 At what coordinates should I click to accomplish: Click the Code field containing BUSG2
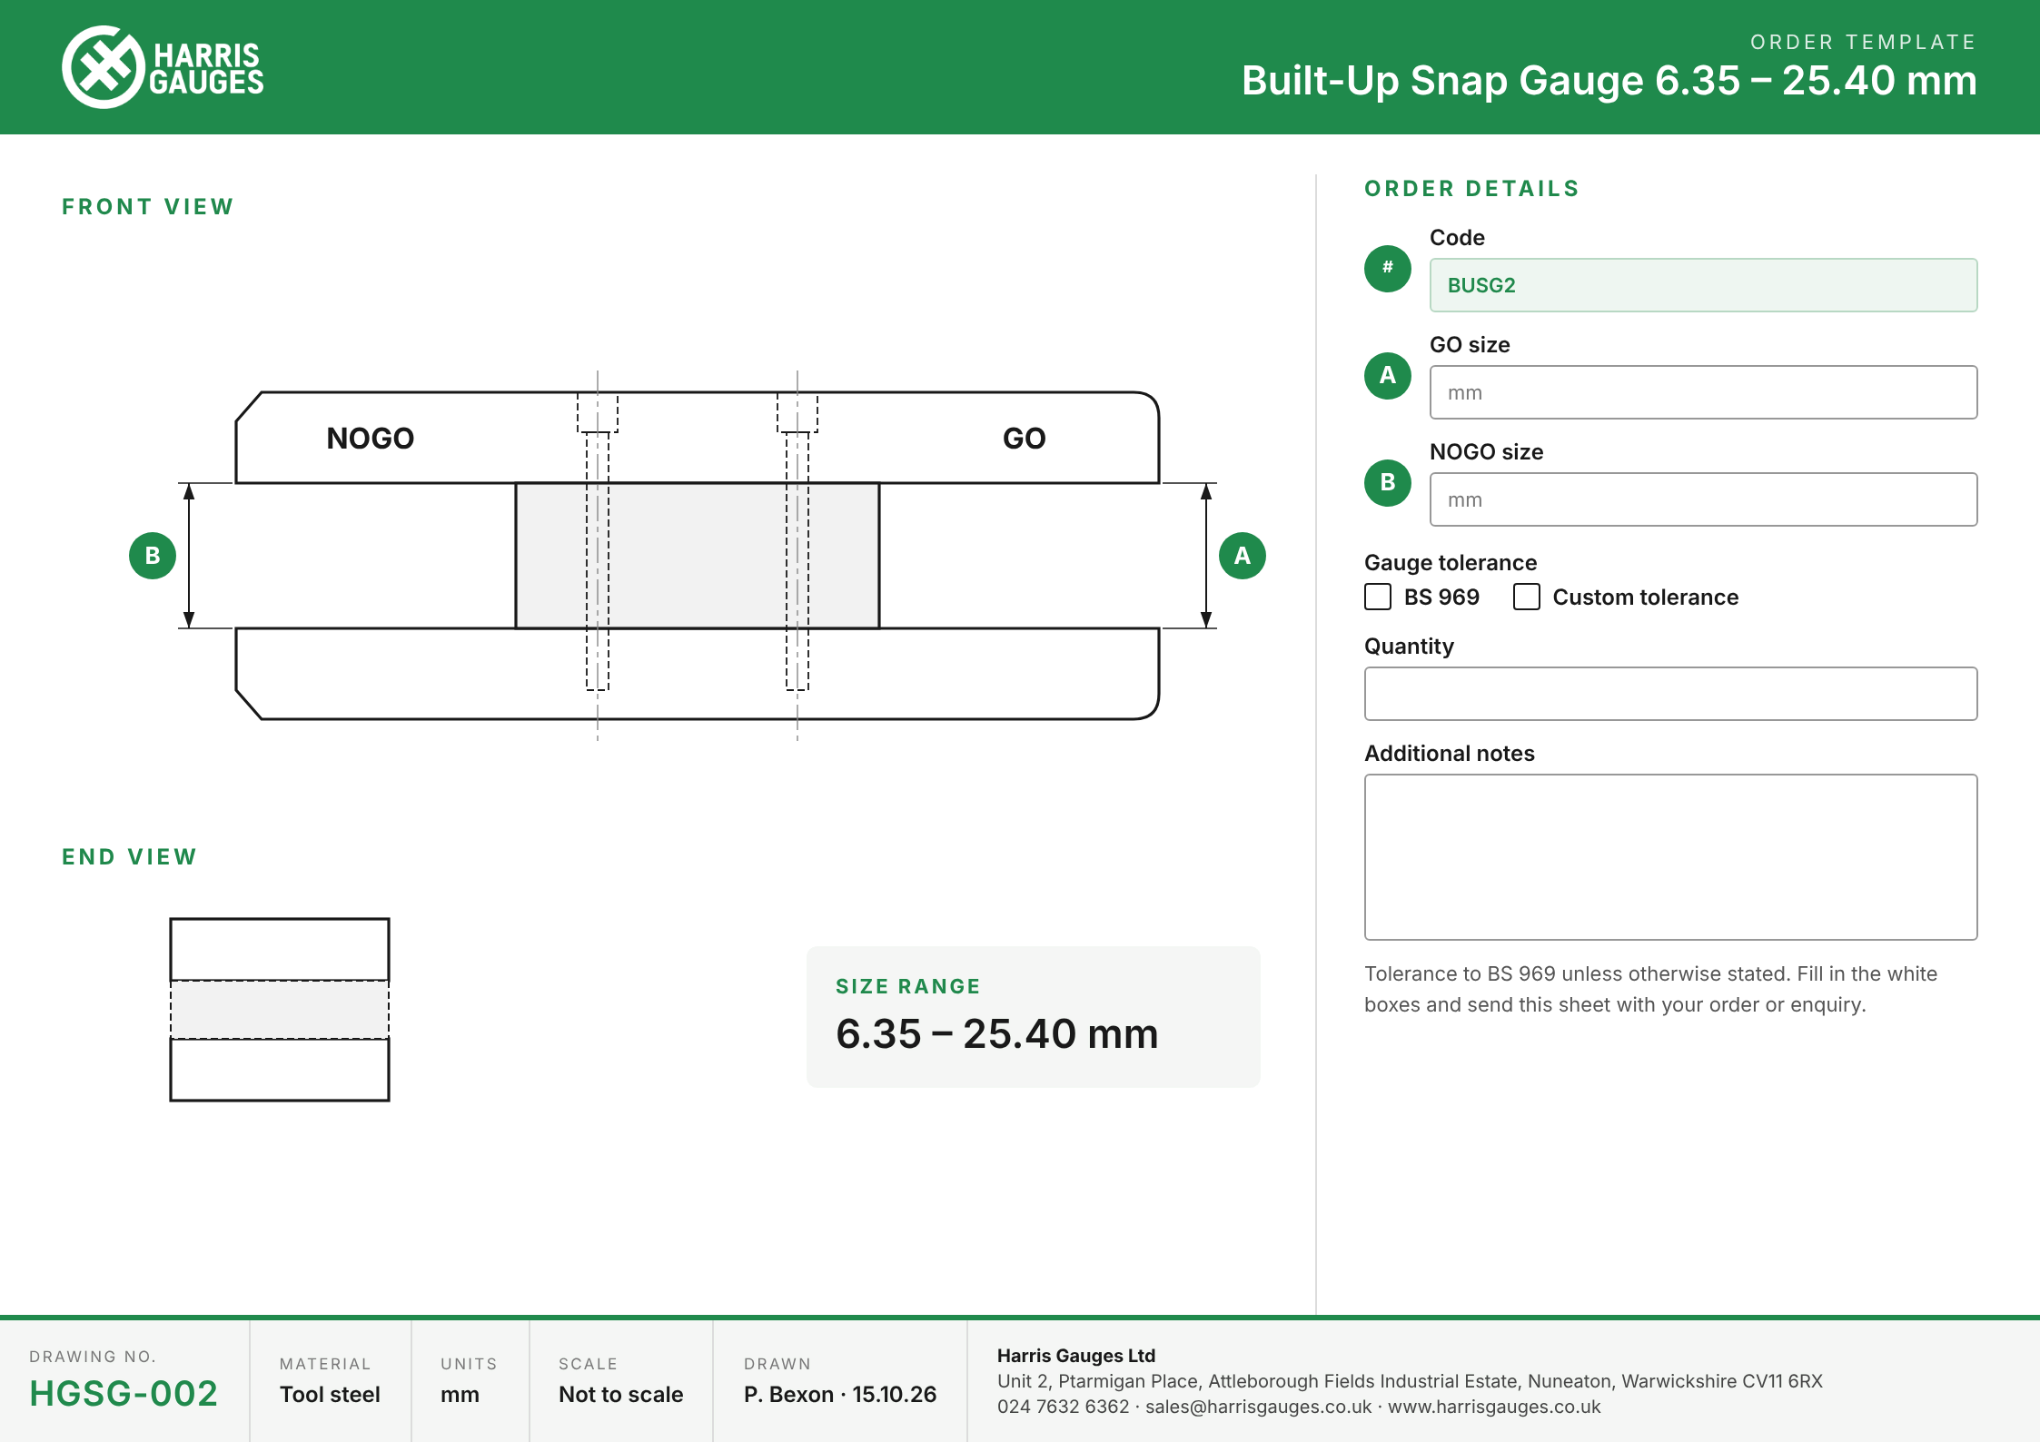click(x=1703, y=285)
